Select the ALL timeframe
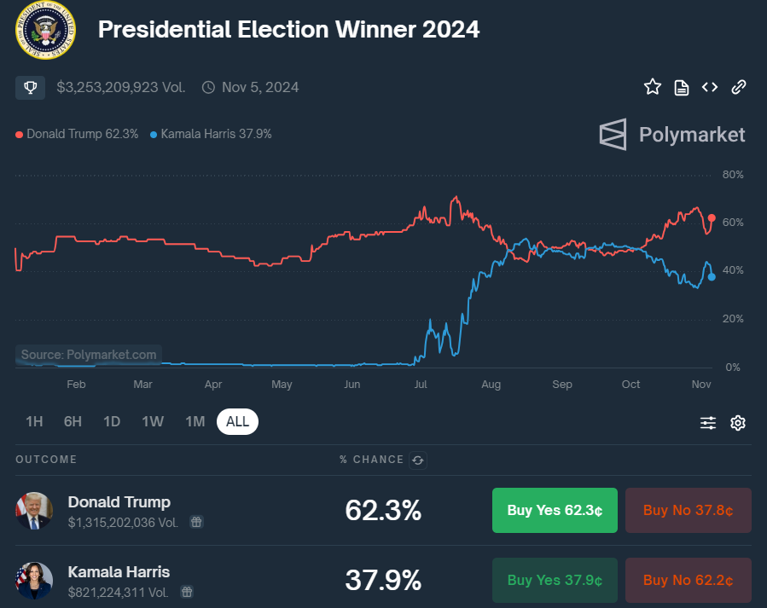This screenshot has width=767, height=608. (x=237, y=420)
